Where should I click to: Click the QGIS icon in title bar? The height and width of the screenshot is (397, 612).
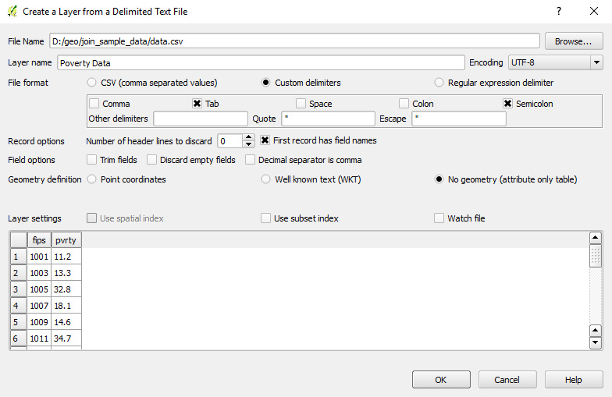click(12, 11)
